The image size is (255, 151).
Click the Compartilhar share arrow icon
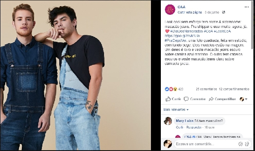tap(211, 99)
